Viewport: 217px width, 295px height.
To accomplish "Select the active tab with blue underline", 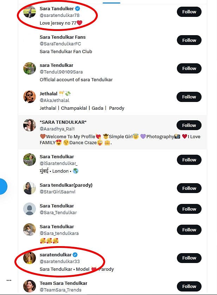I will [111, 2].
